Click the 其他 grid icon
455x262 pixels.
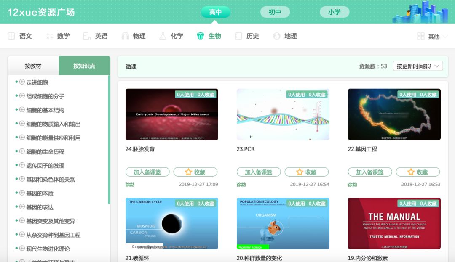coord(421,36)
